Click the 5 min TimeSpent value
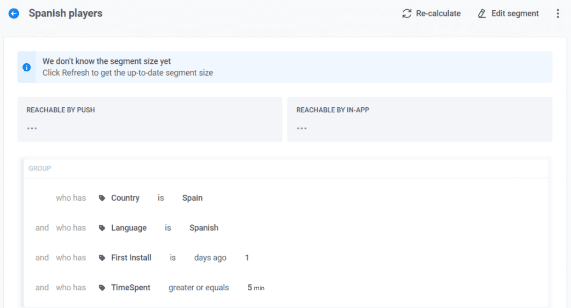Image resolution: width=571 pixels, height=308 pixels. pyautogui.click(x=255, y=288)
